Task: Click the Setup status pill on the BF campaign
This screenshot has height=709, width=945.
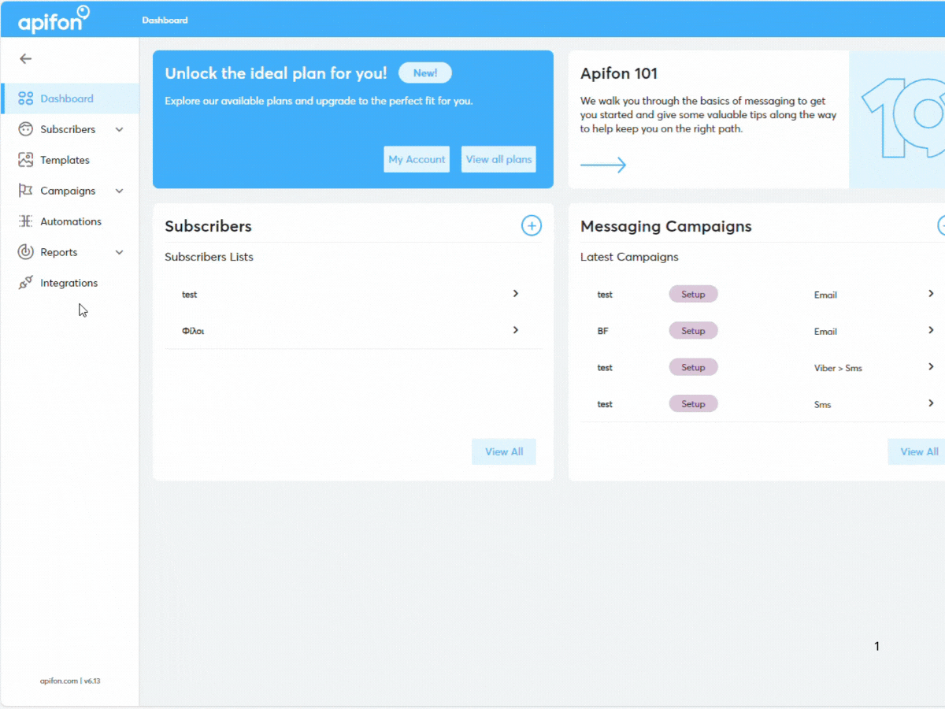Action: [x=693, y=330]
